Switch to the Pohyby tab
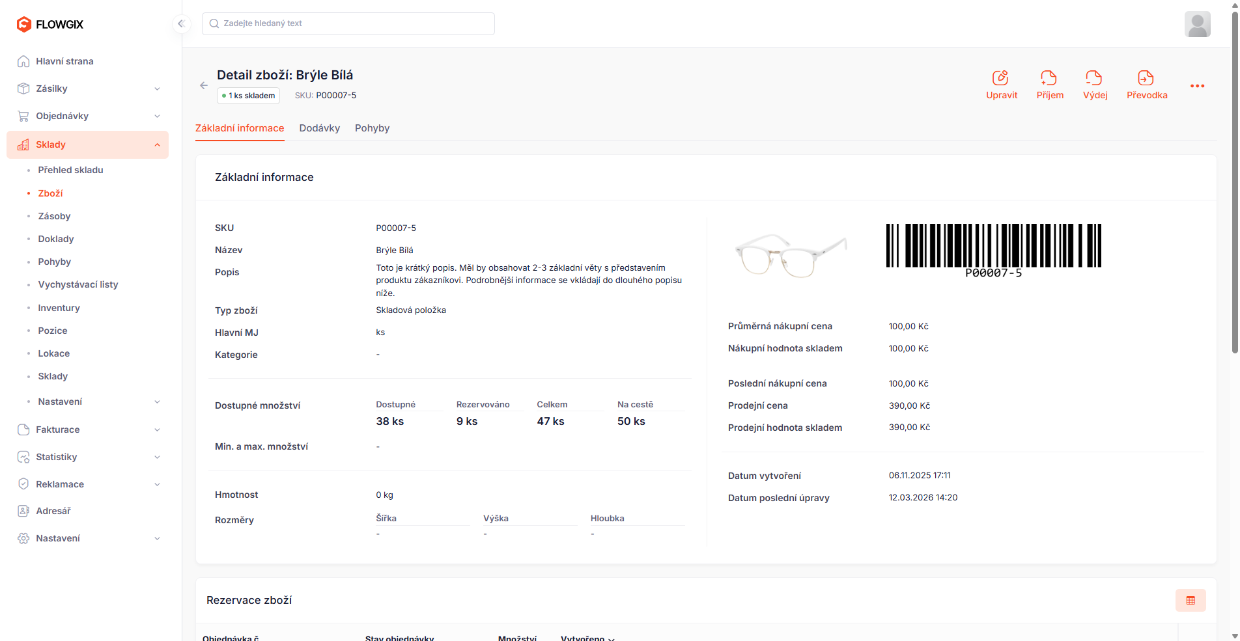 pos(372,128)
